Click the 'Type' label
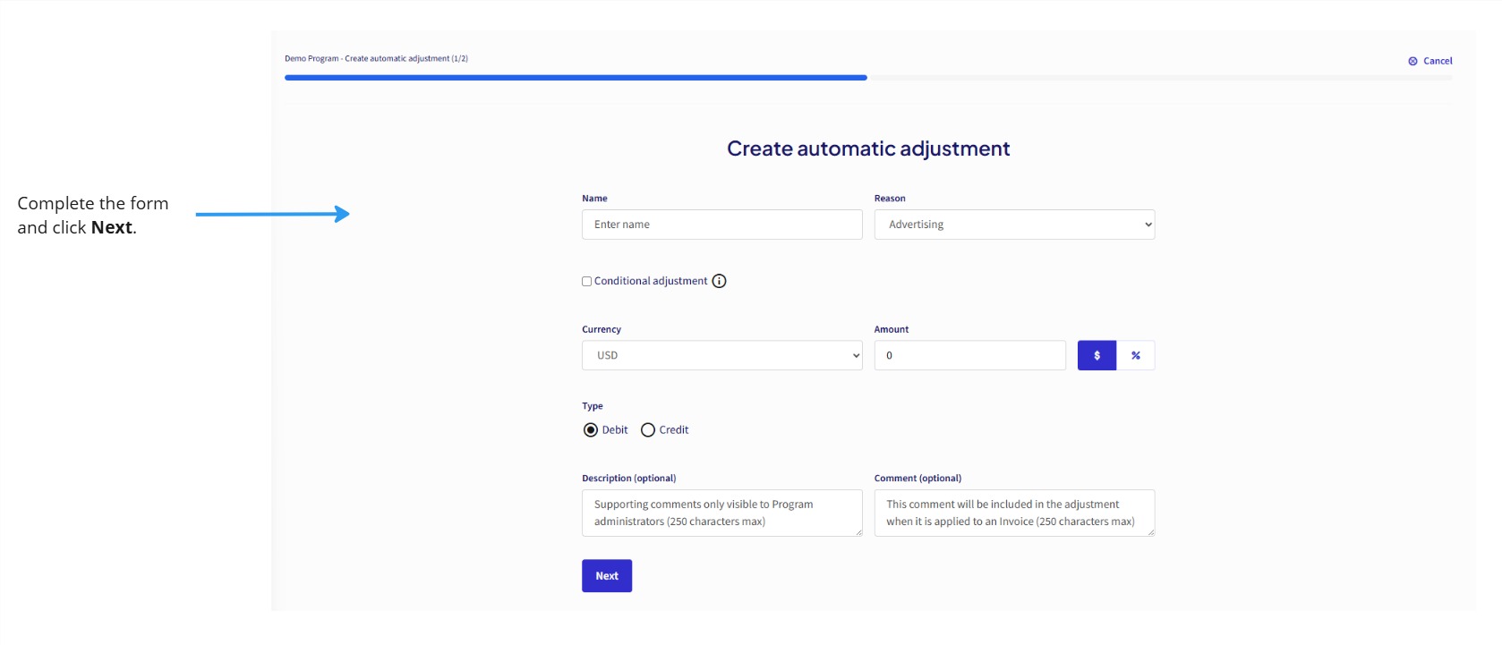 pos(593,406)
